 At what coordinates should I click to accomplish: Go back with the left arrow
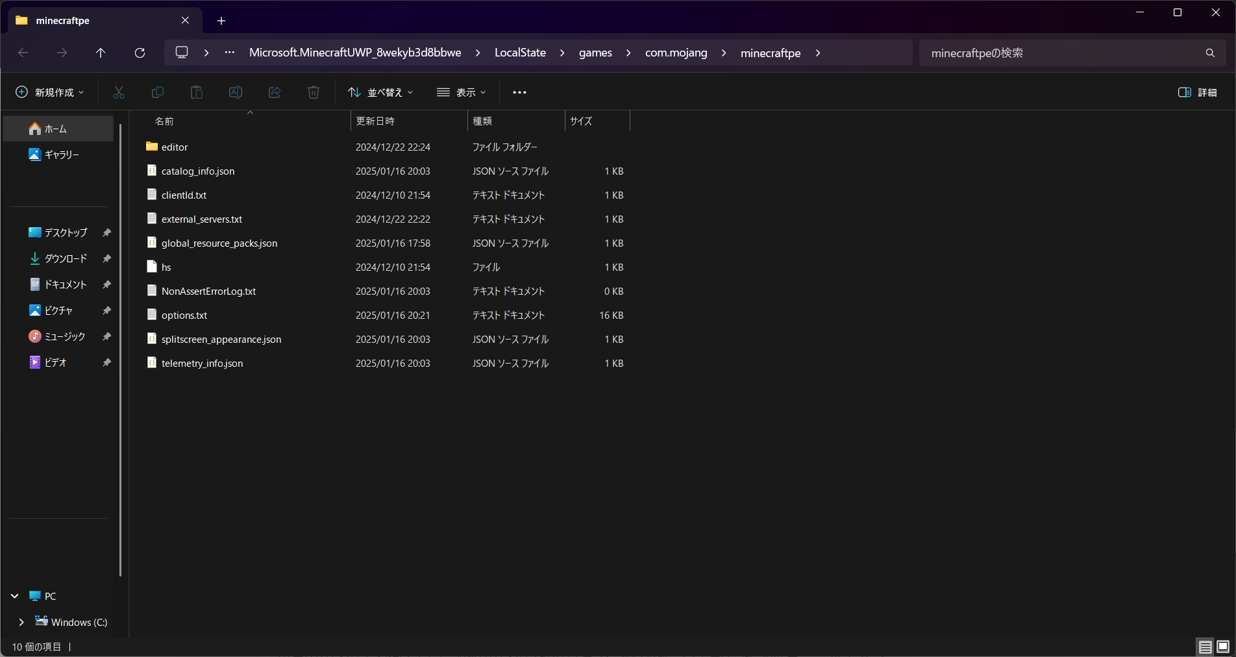(23, 53)
